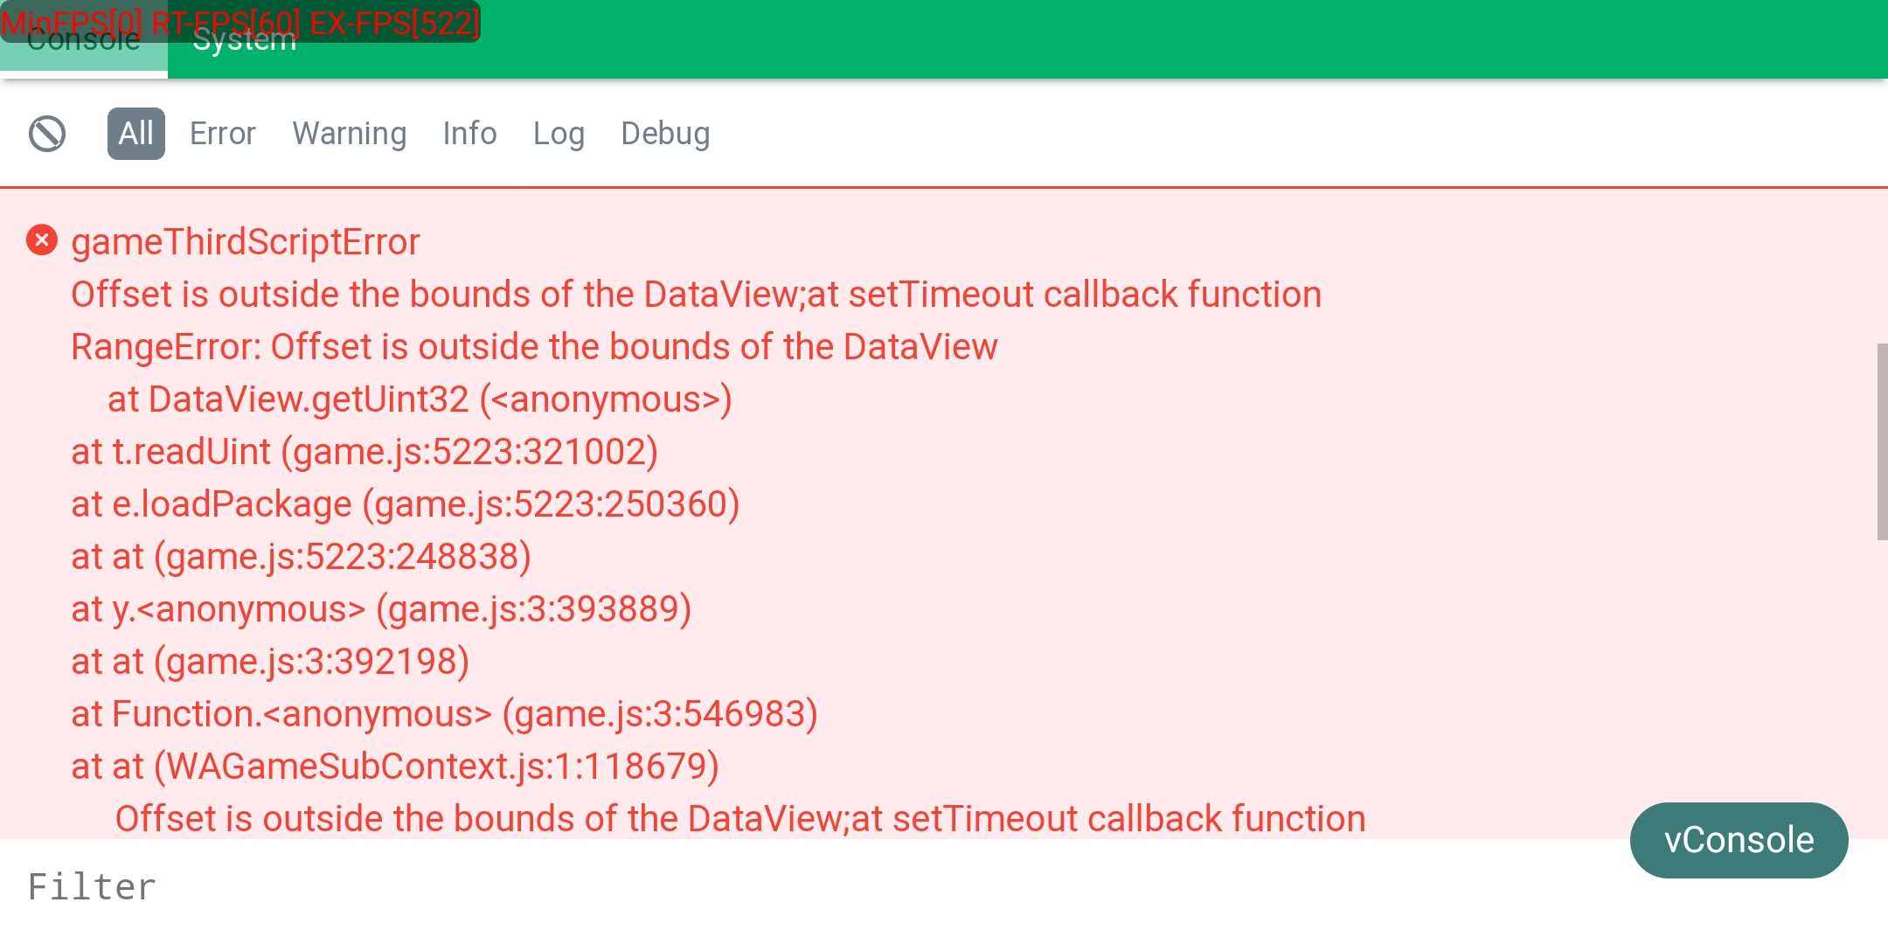Click the clear console icon
The image size is (1888, 944).
tap(47, 134)
